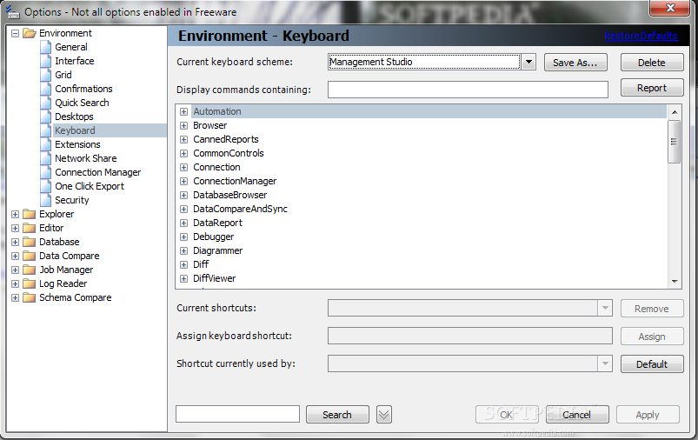The image size is (698, 440).
Task: Click the General page document icon
Action: pos(46,47)
